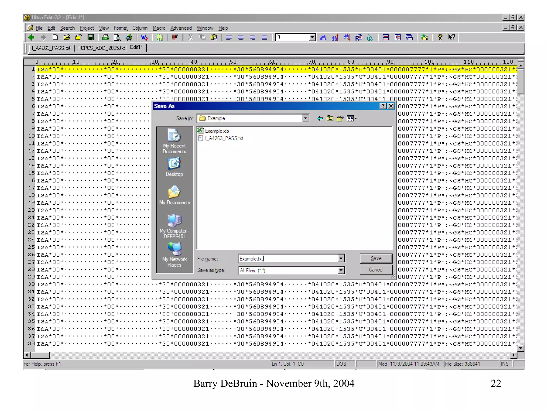The height and width of the screenshot is (411, 548).
Task: Click the horizontal scrollbar thumb
Action: tap(40, 355)
